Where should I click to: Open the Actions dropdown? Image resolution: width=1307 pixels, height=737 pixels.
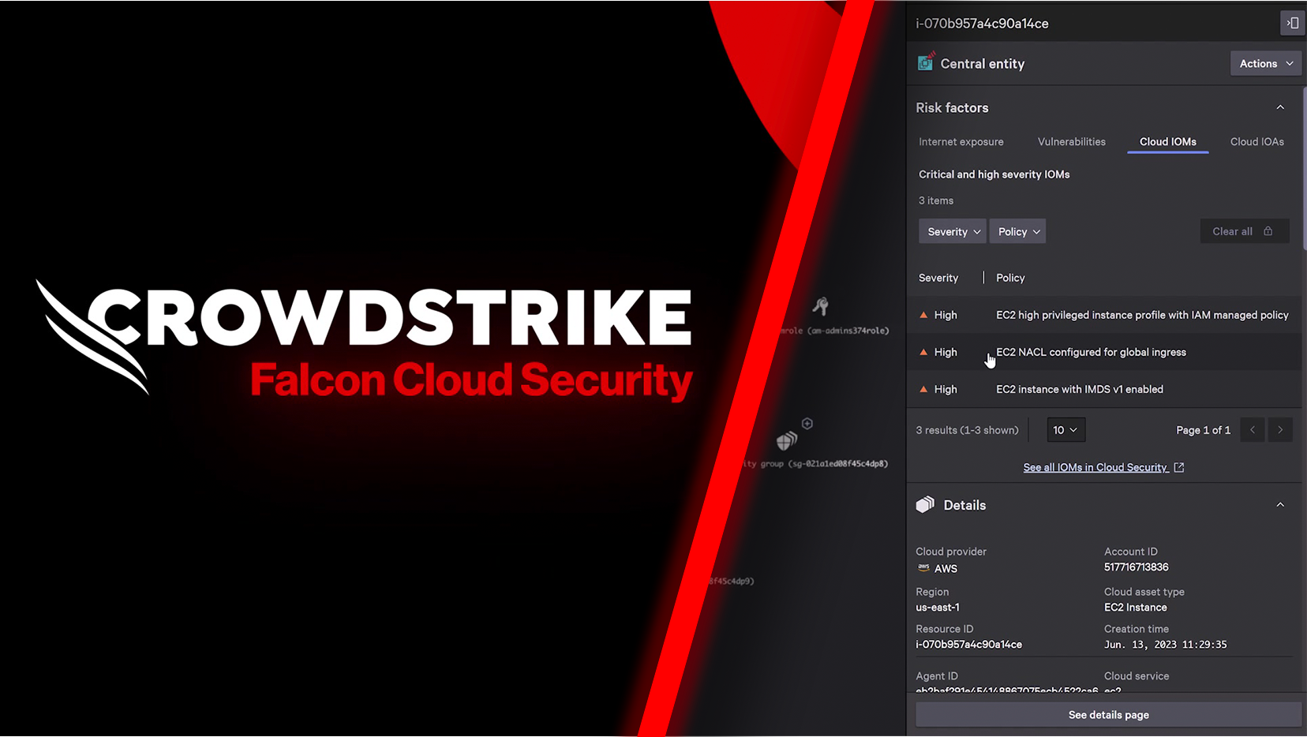[1265, 63]
